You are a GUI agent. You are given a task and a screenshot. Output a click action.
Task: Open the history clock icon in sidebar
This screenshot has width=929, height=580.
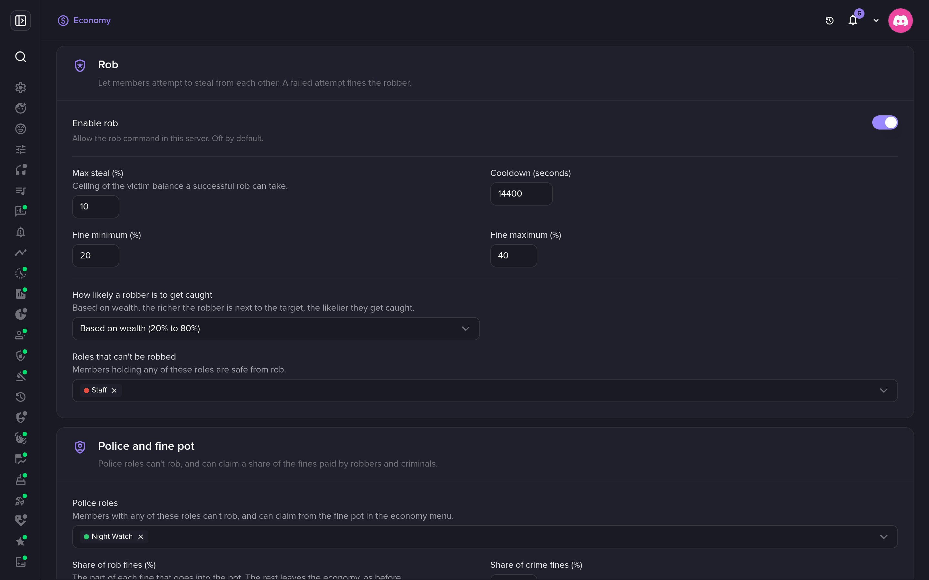pyautogui.click(x=20, y=397)
